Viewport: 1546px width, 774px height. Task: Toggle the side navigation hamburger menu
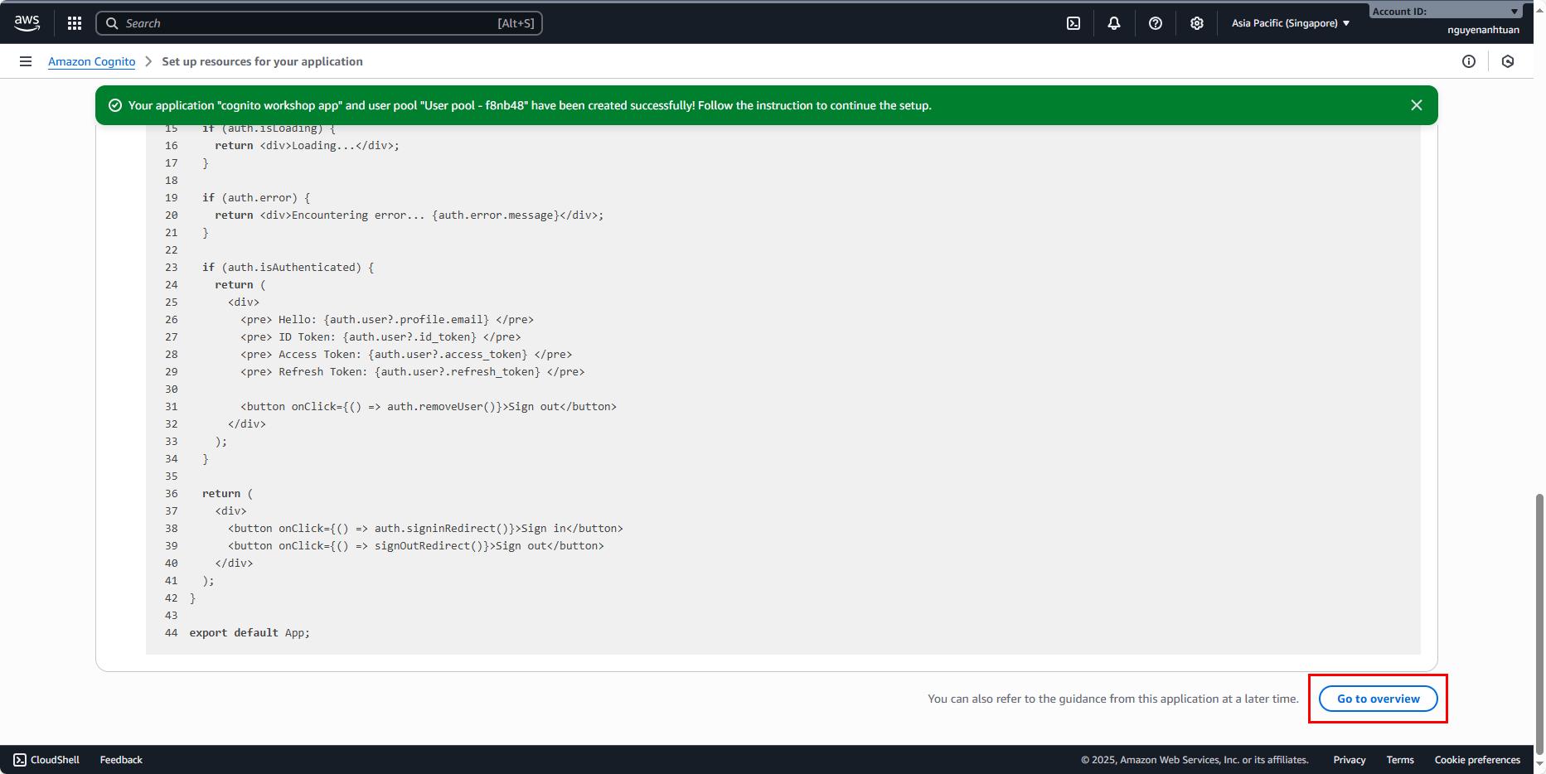pos(26,61)
